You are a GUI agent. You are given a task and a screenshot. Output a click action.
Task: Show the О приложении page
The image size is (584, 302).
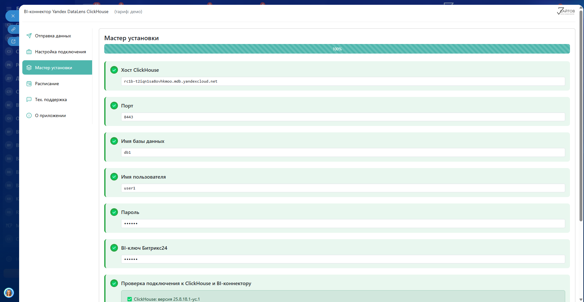point(57,115)
